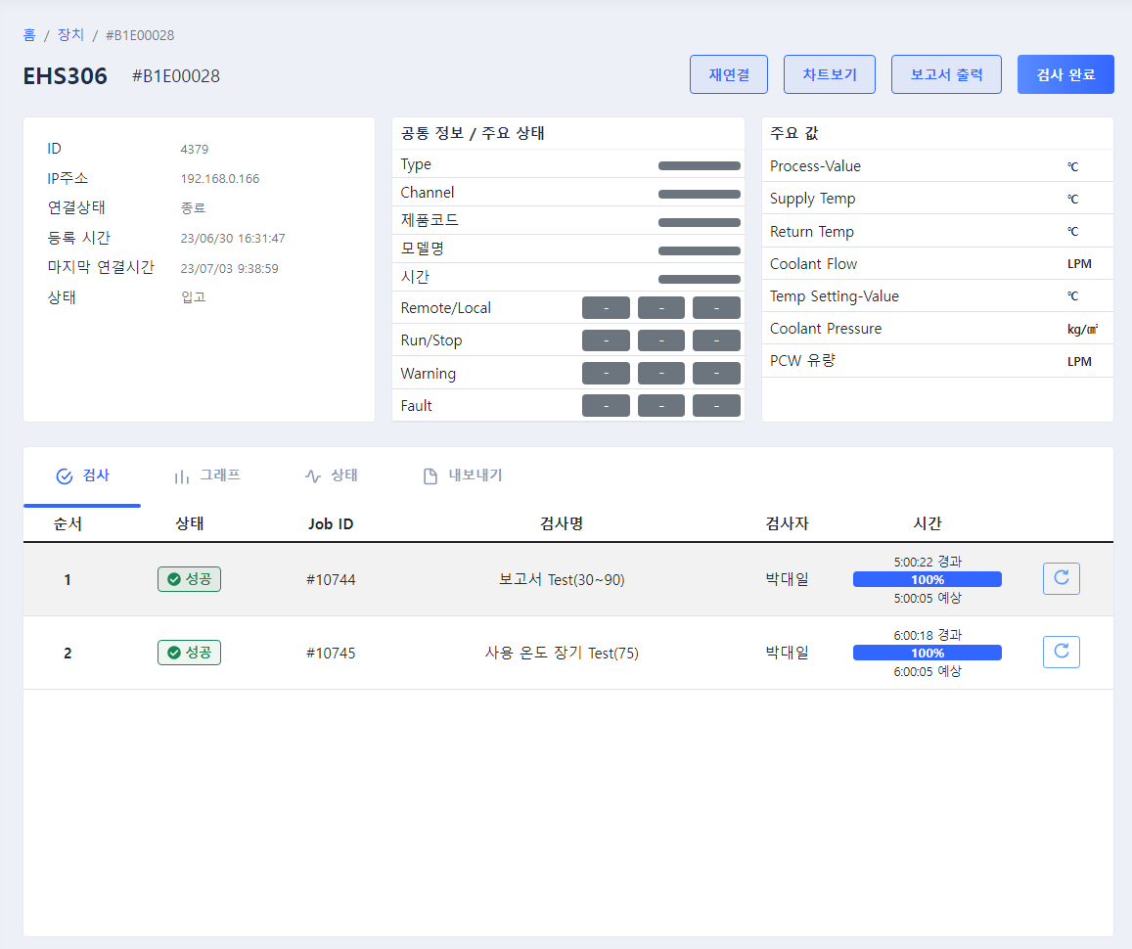Click the last Fault status indicator
This screenshot has height=949, width=1132.
coord(716,406)
